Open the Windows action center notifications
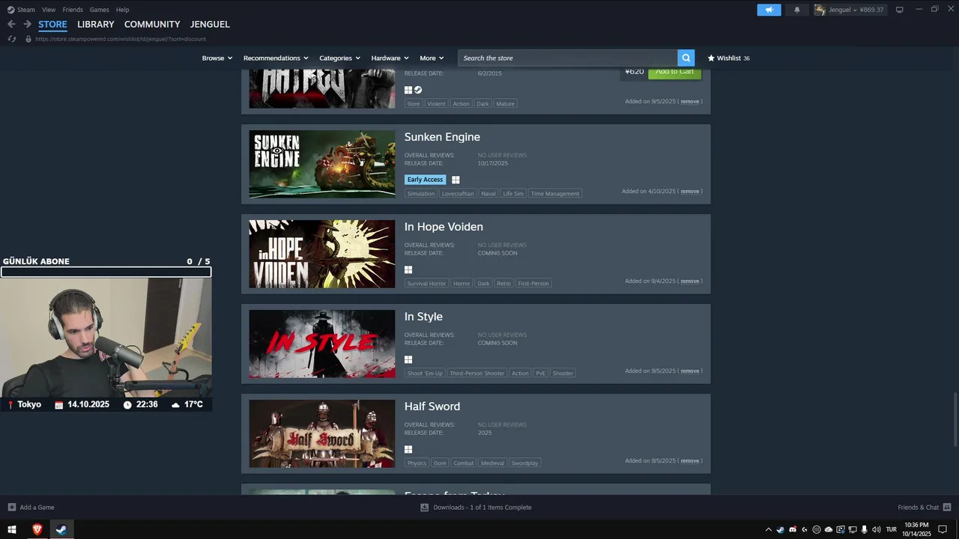This screenshot has width=959, height=539. tap(943, 529)
